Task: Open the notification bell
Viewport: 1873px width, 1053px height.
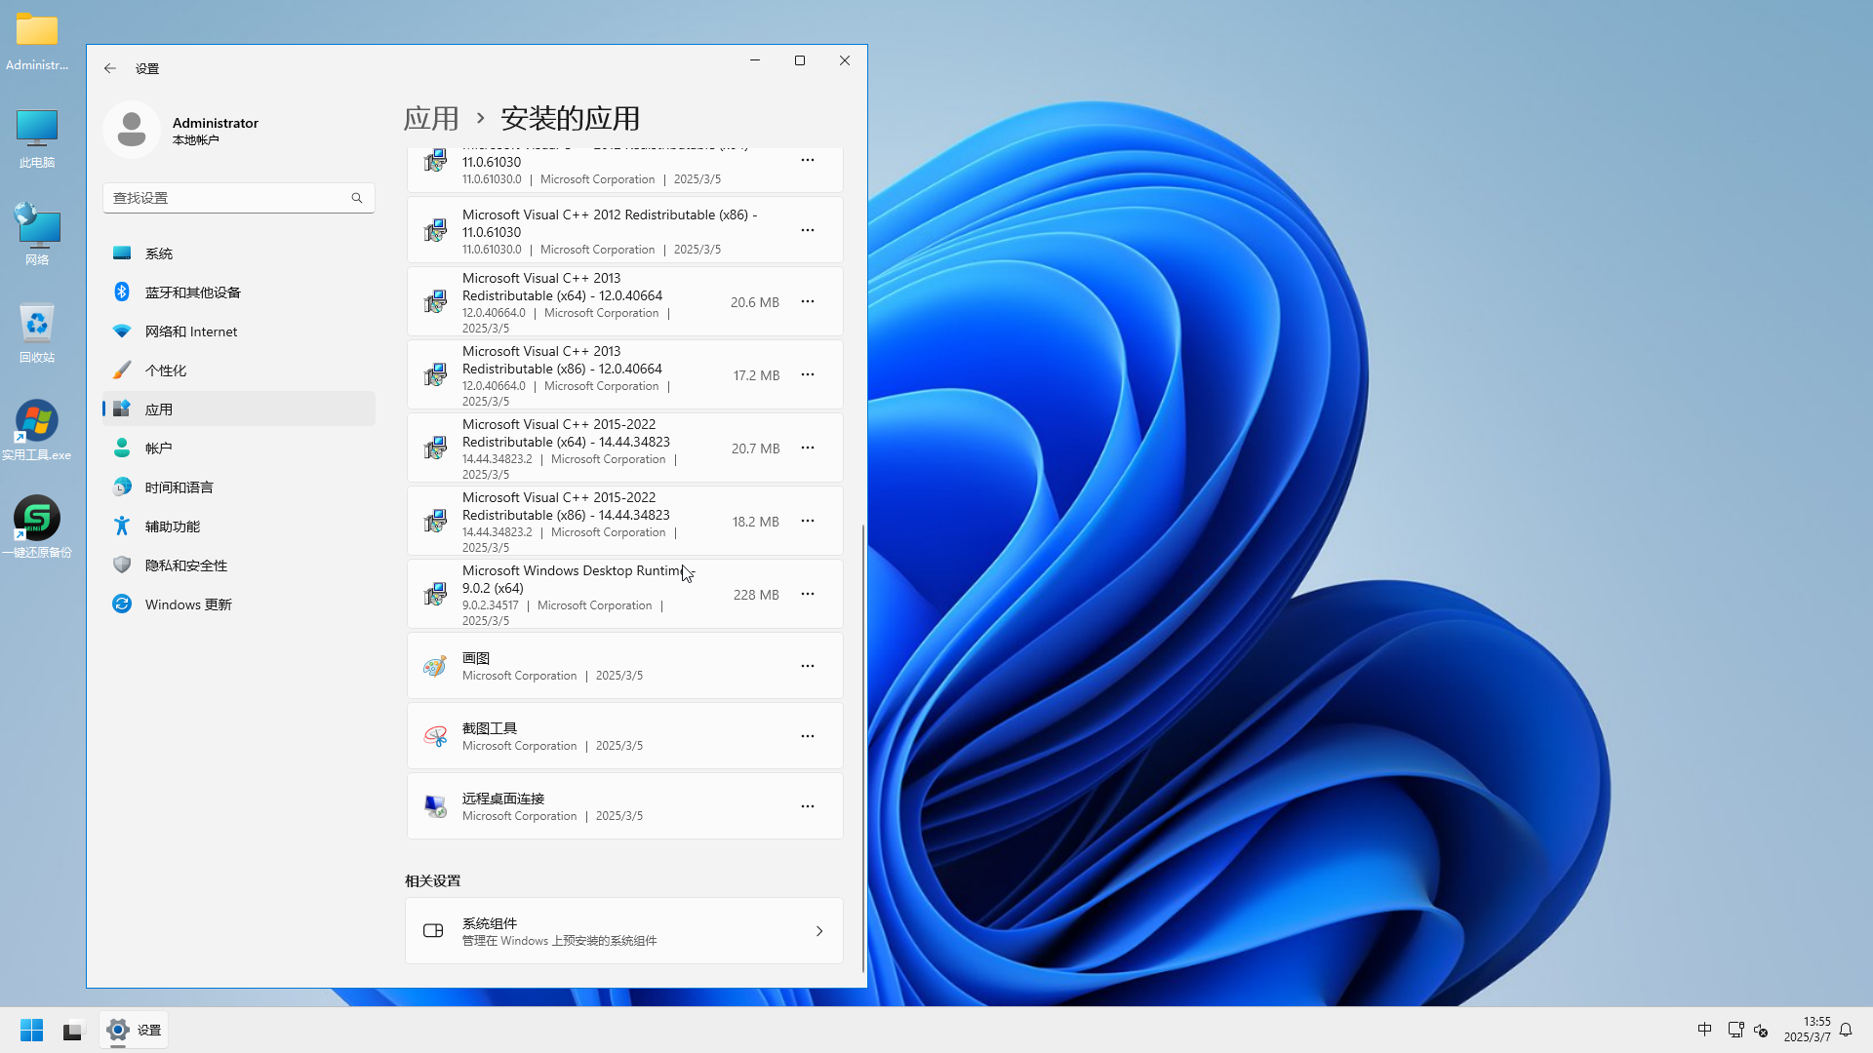Action: 1846,1030
